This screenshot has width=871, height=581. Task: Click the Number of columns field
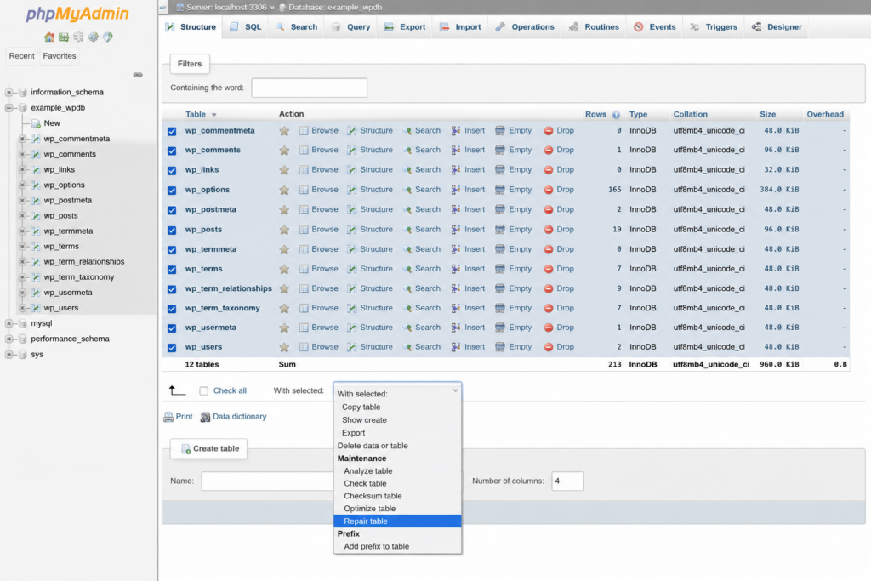567,481
